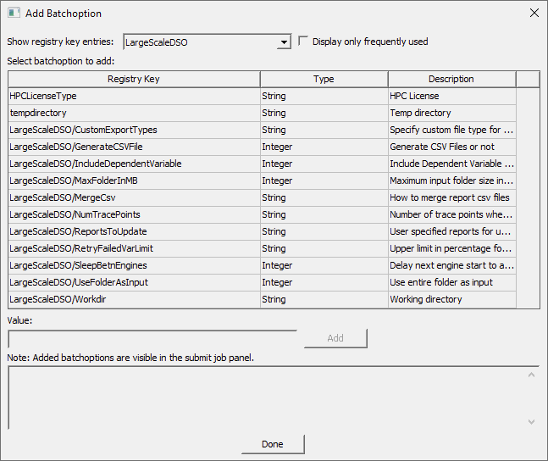The image size is (548, 461).
Task: Close the Add Batchoption dialog
Action: [534, 13]
